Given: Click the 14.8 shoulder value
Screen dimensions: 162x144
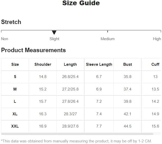Looking at the screenshot, I should [x=43, y=77].
